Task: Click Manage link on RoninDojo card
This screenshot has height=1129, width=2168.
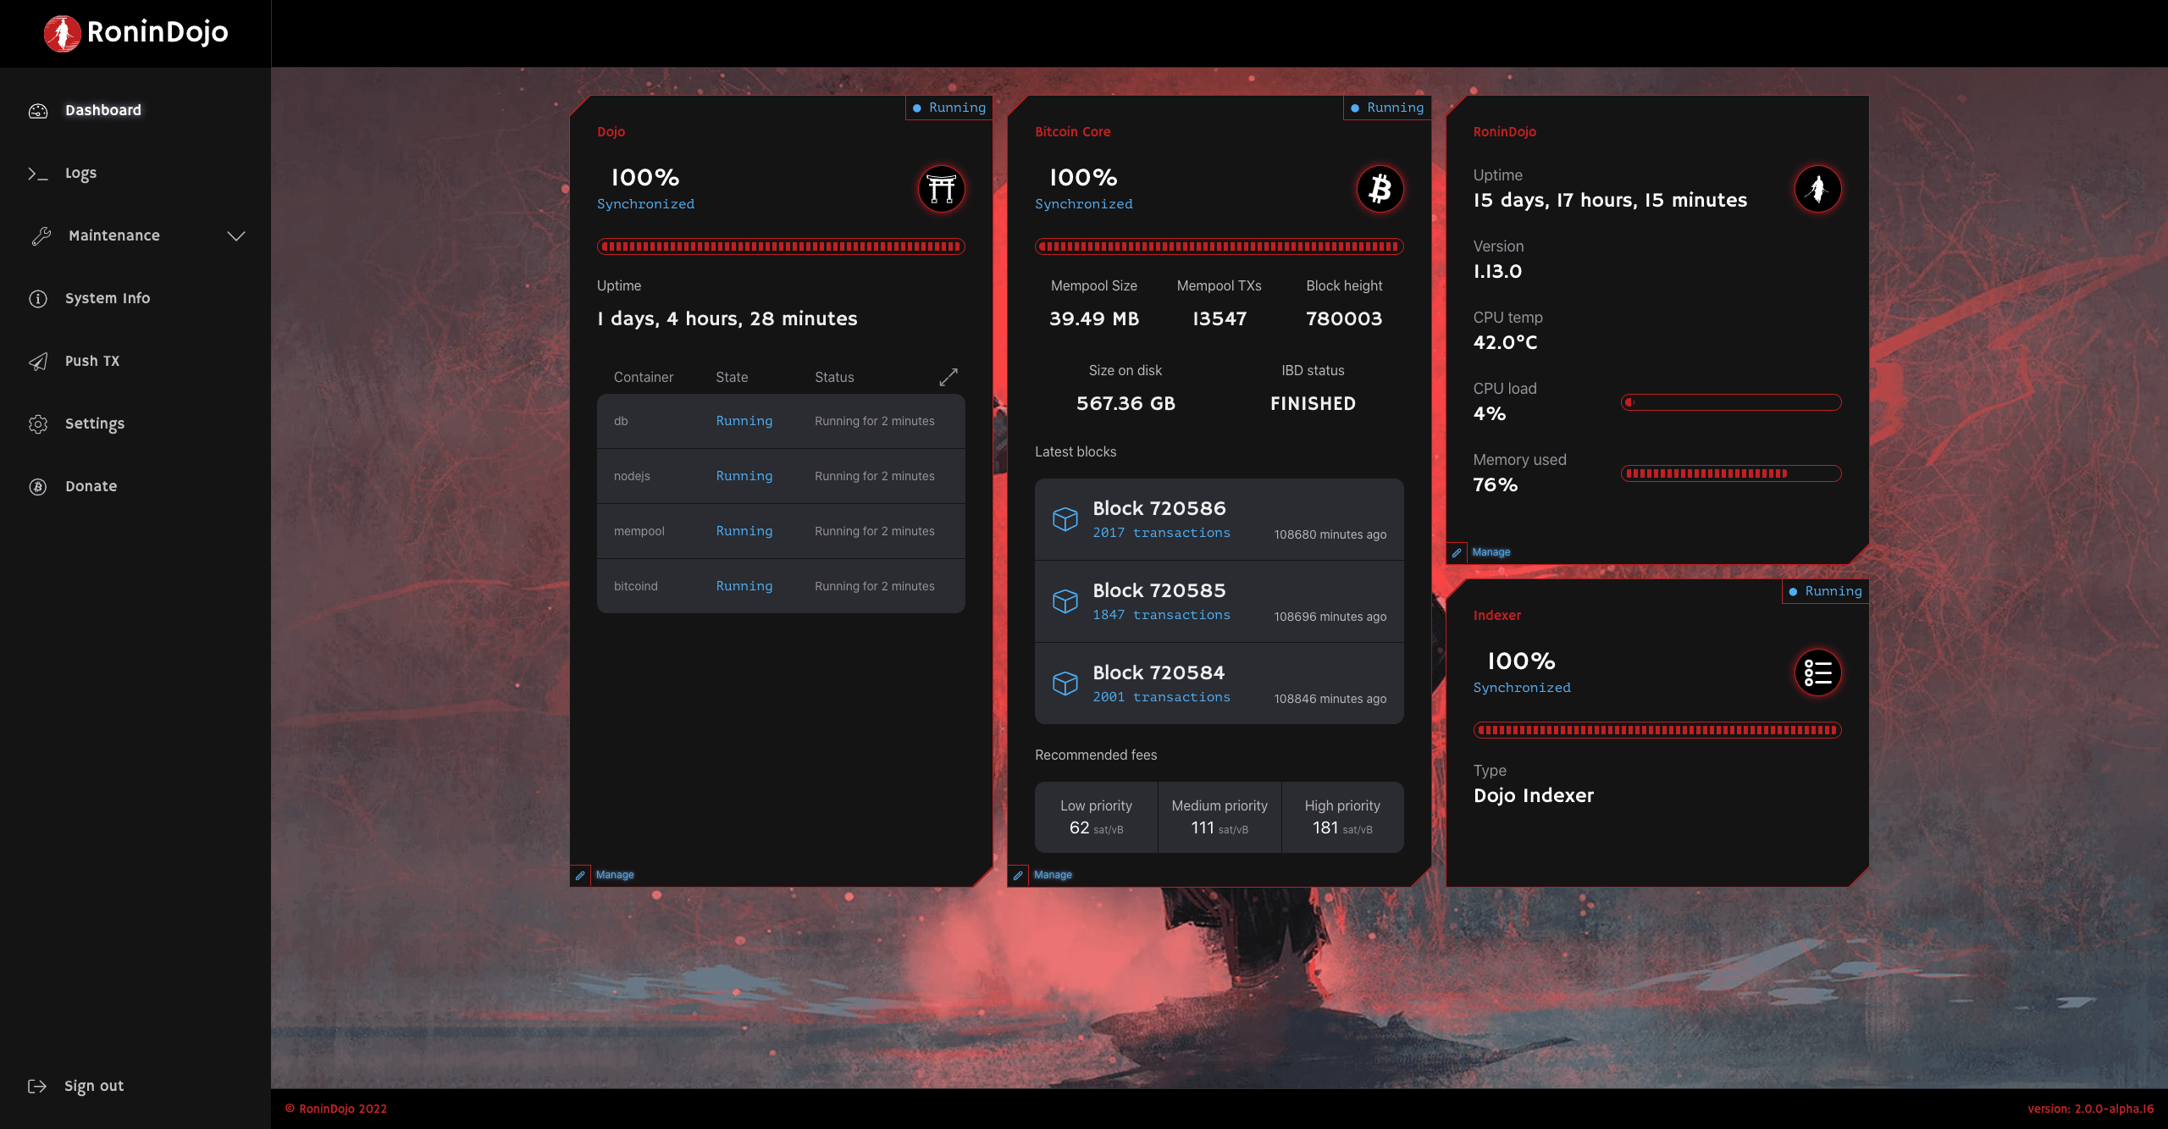Action: point(1490,552)
